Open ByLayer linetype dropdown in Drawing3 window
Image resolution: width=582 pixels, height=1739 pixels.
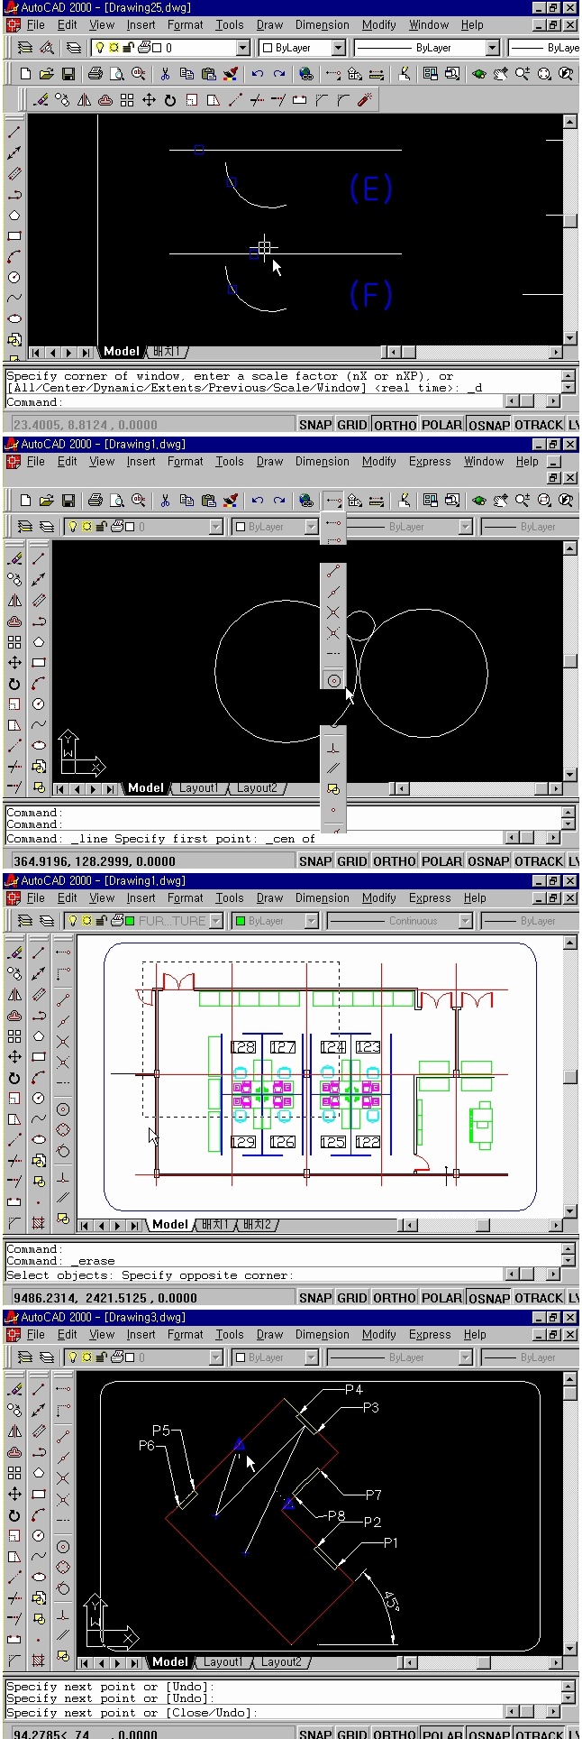[x=465, y=1357]
